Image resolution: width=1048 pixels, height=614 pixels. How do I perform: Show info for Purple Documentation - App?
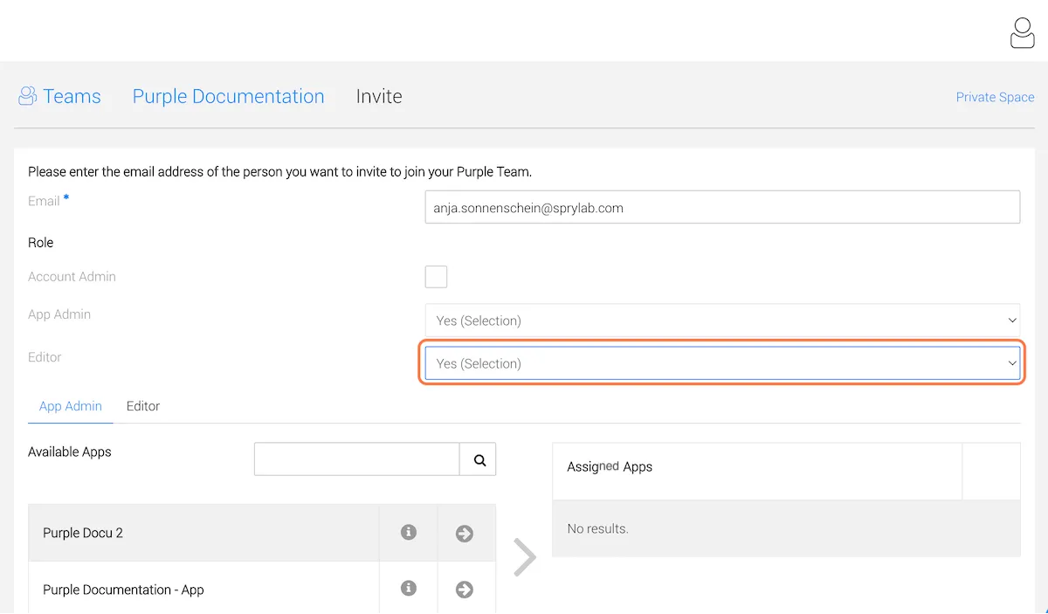pos(408,589)
